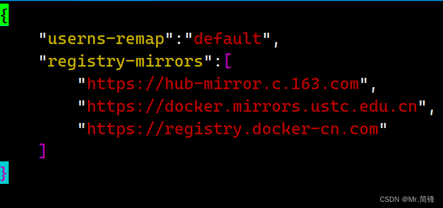Click the comma after the 163.com URL
Screen dimensions: 443x208
pos(373,89)
